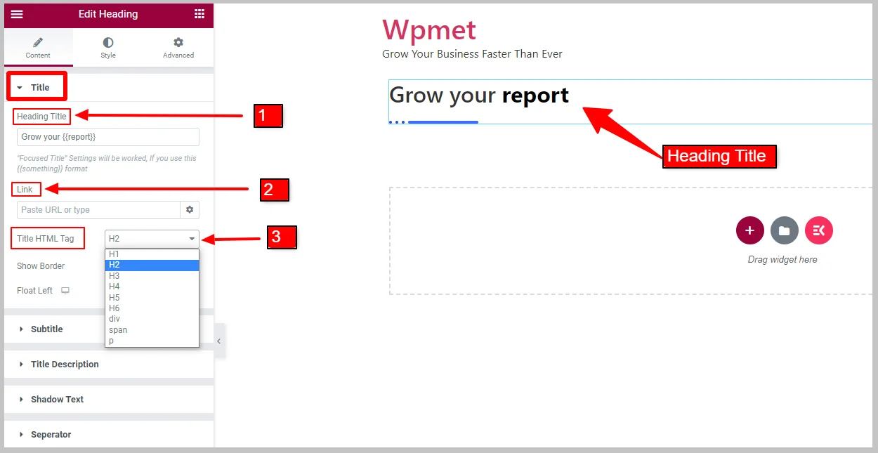
Task: Expand the Title Description section
Action: click(x=65, y=365)
